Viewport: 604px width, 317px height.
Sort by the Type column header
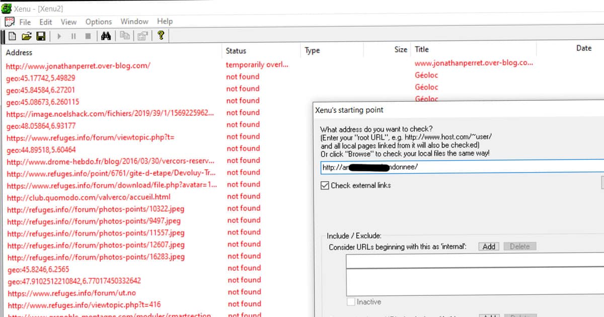click(312, 50)
